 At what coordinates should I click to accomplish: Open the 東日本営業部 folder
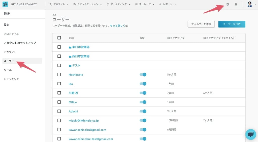[x=81, y=47]
